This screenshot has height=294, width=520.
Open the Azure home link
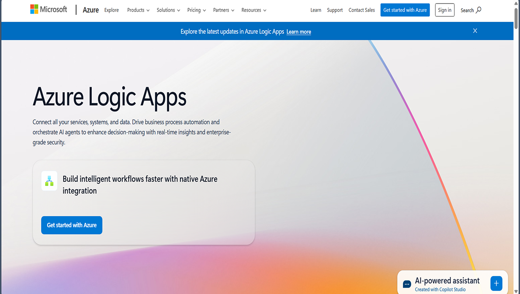(x=90, y=10)
